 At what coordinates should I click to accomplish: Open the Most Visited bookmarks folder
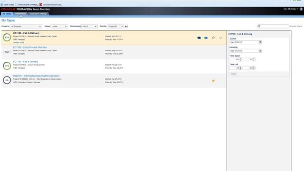point(8,4)
